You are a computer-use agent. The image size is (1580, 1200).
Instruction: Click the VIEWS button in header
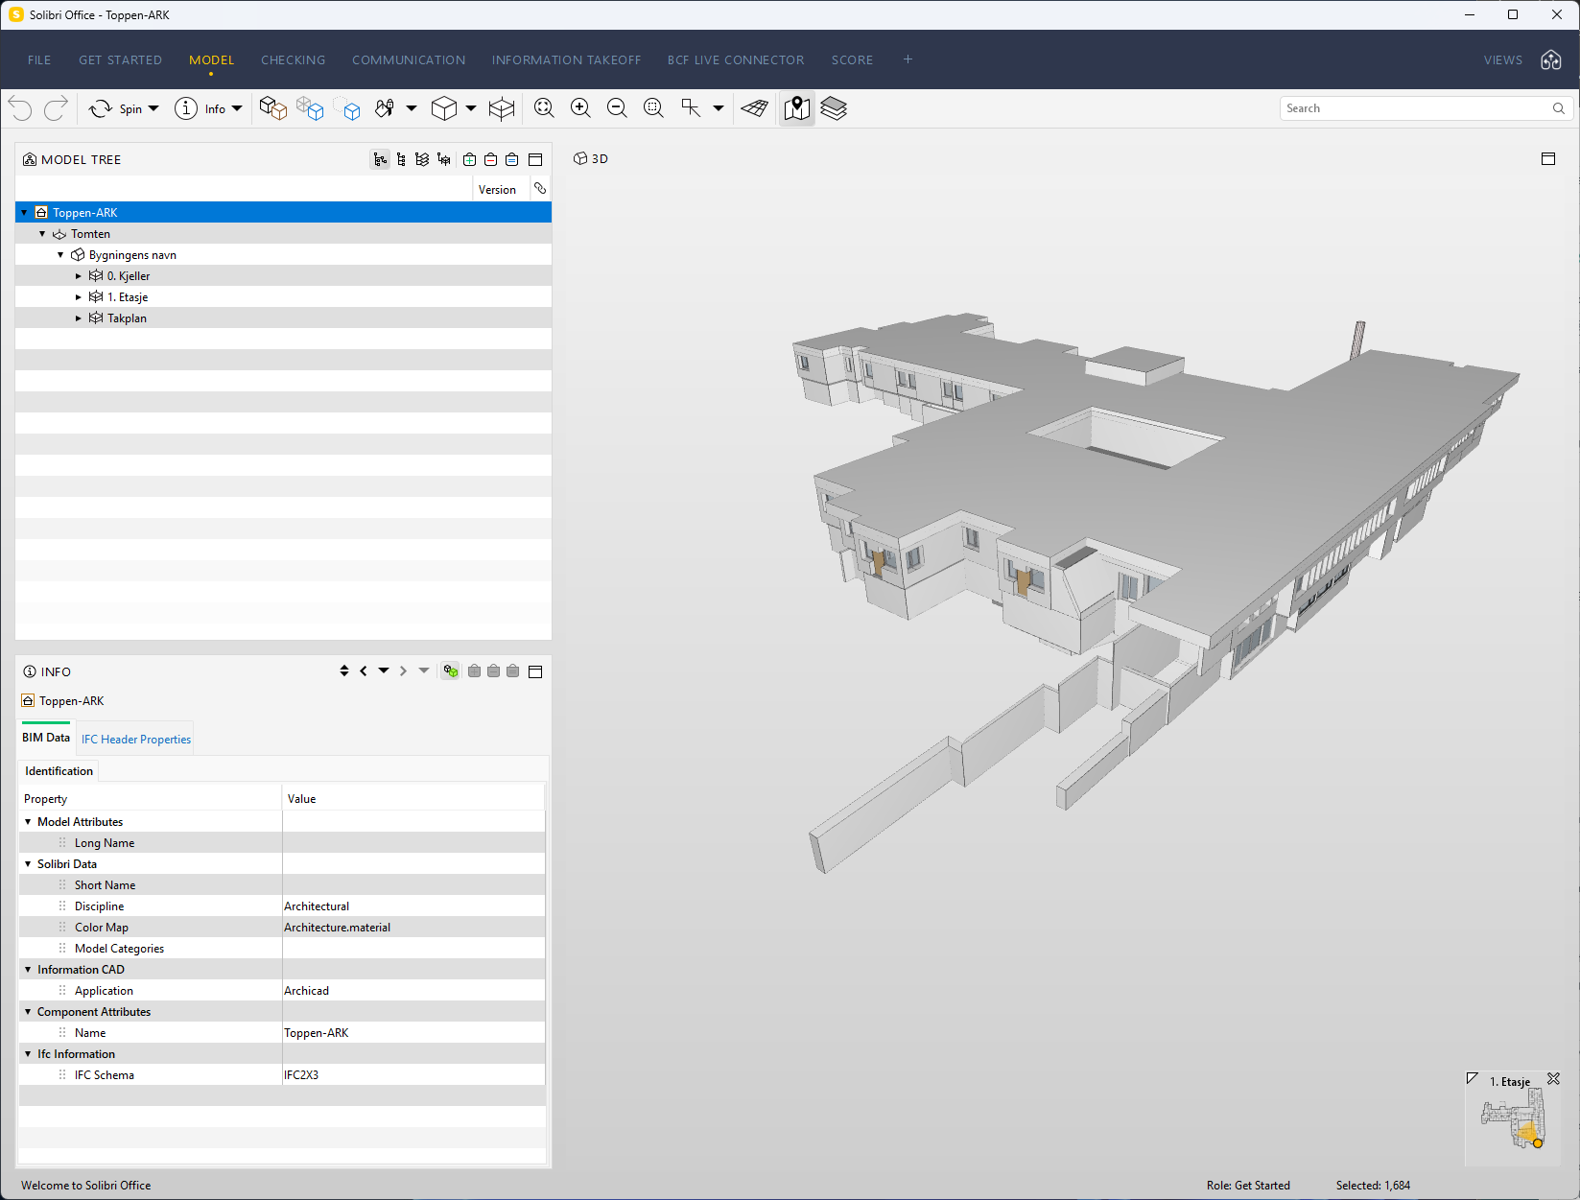pyautogui.click(x=1502, y=59)
